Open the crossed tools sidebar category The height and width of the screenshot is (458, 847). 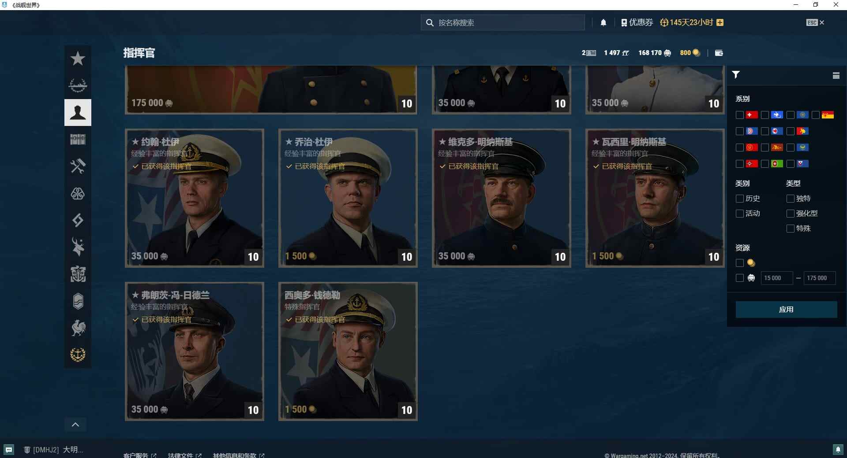pyautogui.click(x=78, y=166)
